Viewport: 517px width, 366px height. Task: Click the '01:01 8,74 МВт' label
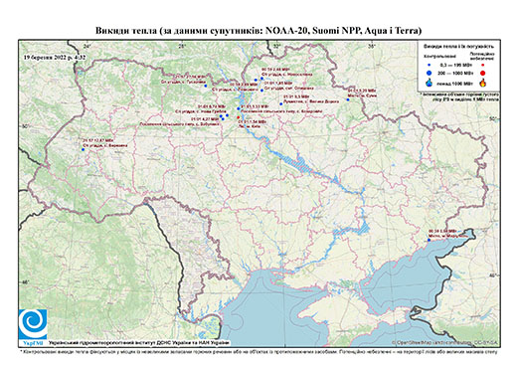point(212,106)
